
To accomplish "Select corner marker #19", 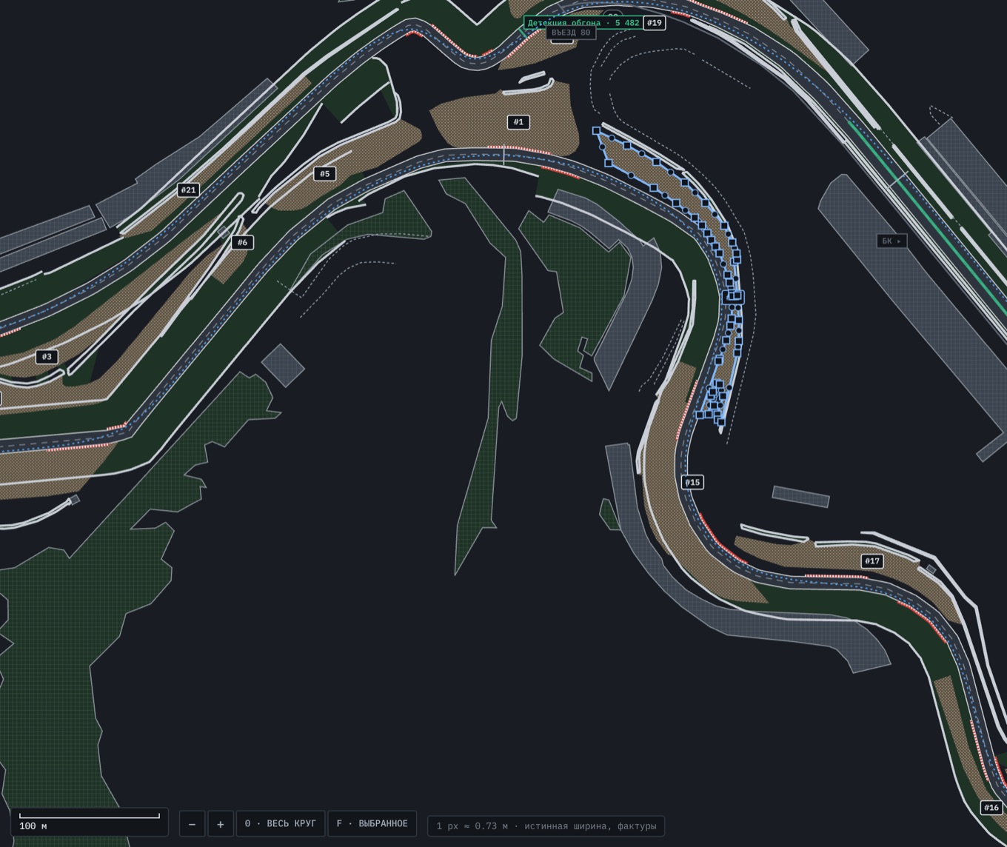I will coord(655,23).
